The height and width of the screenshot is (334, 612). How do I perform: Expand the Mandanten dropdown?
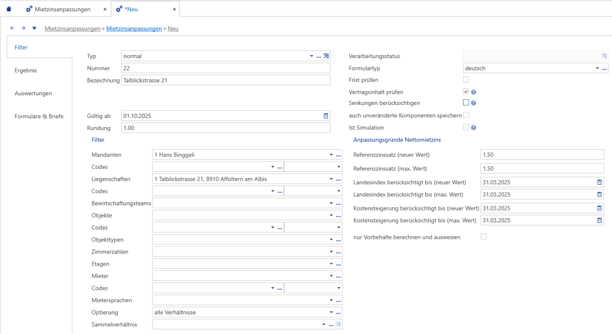point(331,155)
